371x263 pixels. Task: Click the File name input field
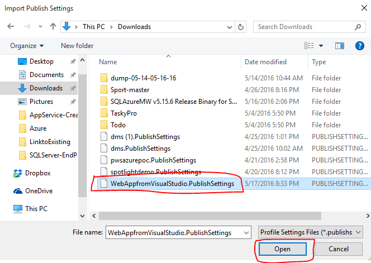[175, 232]
